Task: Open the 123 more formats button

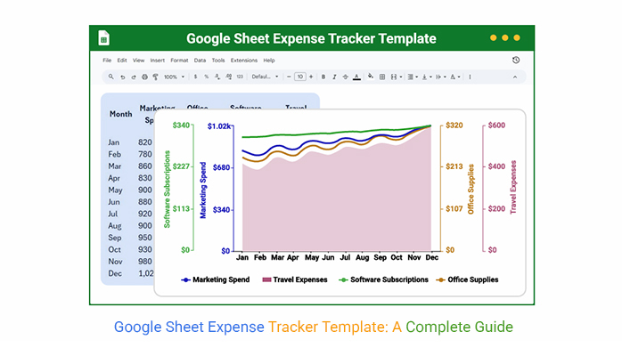Action: 240,77
